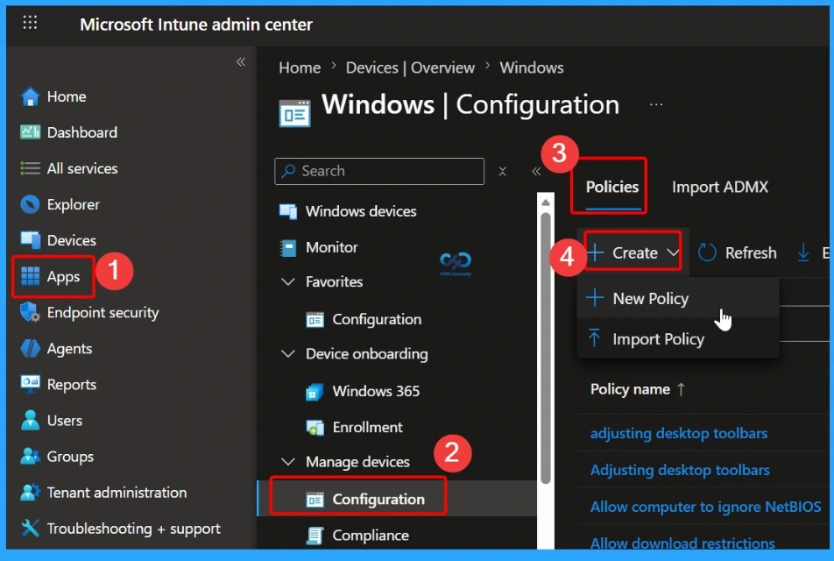The image size is (834, 561).
Task: Click the Monitor notebook icon
Action: [x=288, y=247]
